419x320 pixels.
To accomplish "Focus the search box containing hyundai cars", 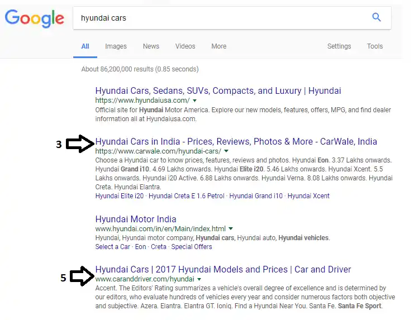I will (232, 18).
